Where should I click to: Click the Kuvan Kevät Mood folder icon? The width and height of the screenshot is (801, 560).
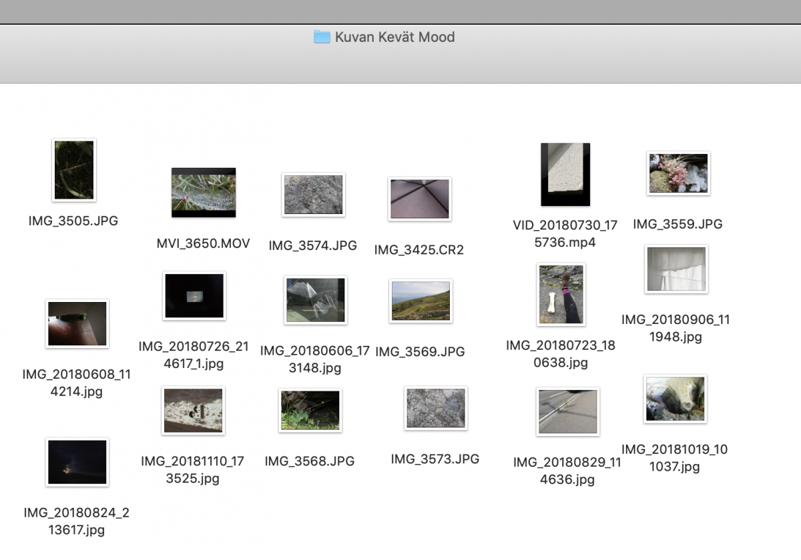click(322, 37)
